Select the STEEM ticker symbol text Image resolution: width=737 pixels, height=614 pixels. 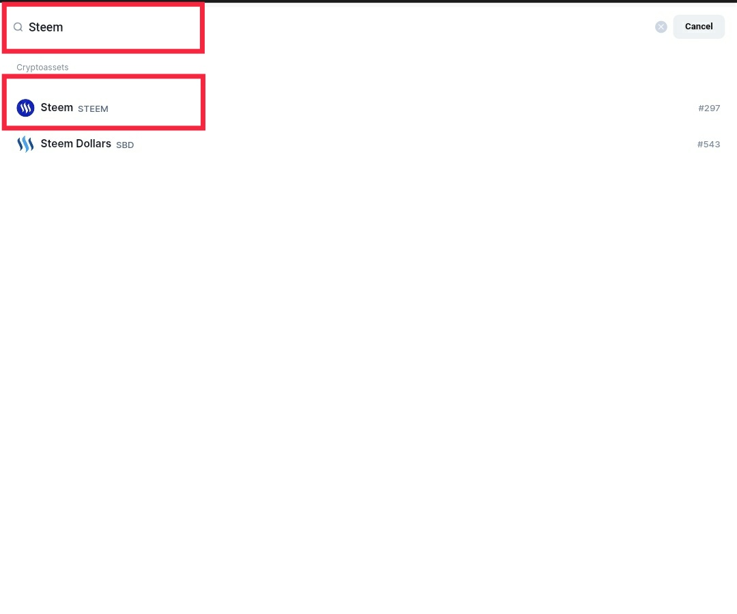[93, 109]
